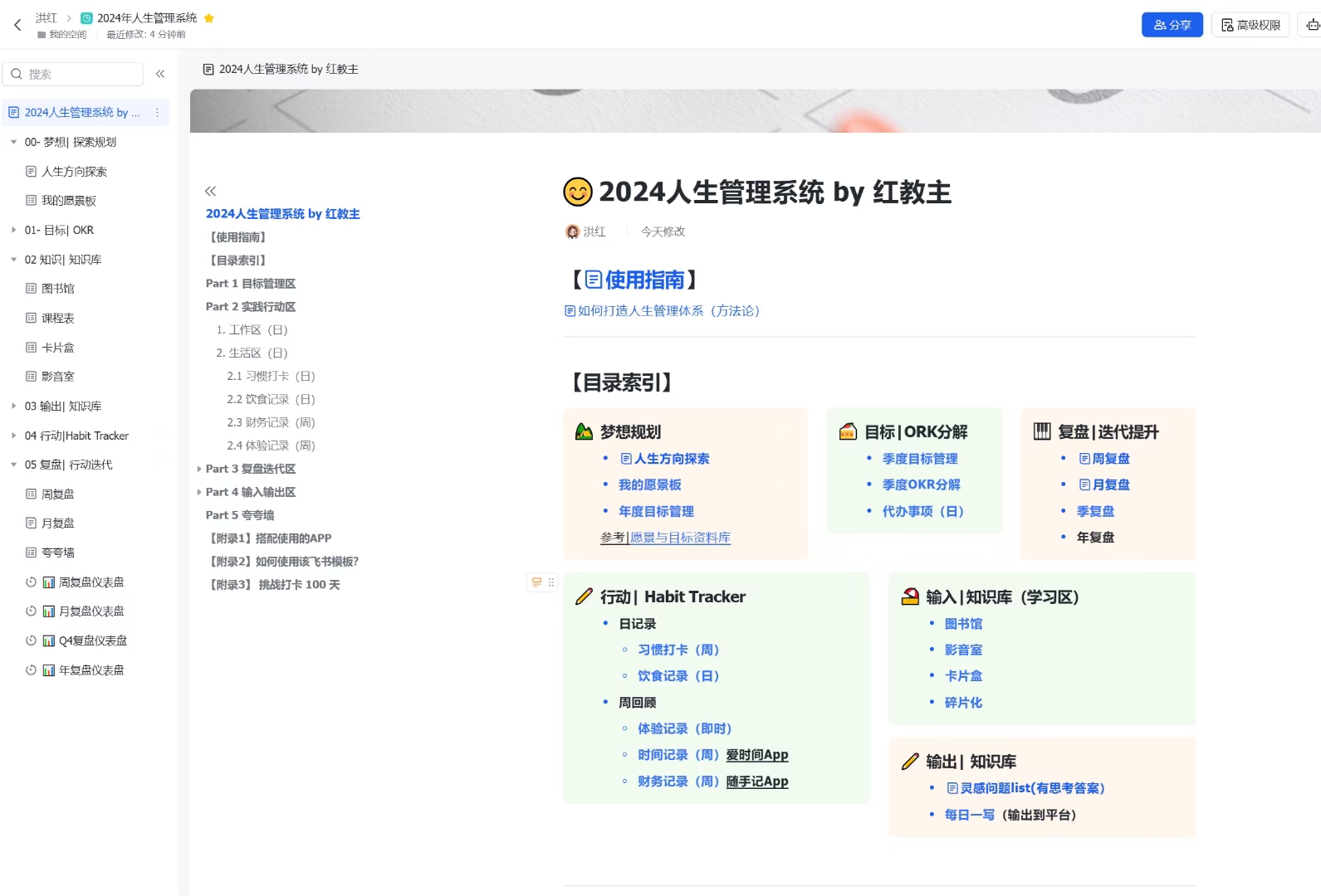Viewport: 1321px width, 896px height.
Task: Click the smiley emoji page icon
Action: (578, 192)
